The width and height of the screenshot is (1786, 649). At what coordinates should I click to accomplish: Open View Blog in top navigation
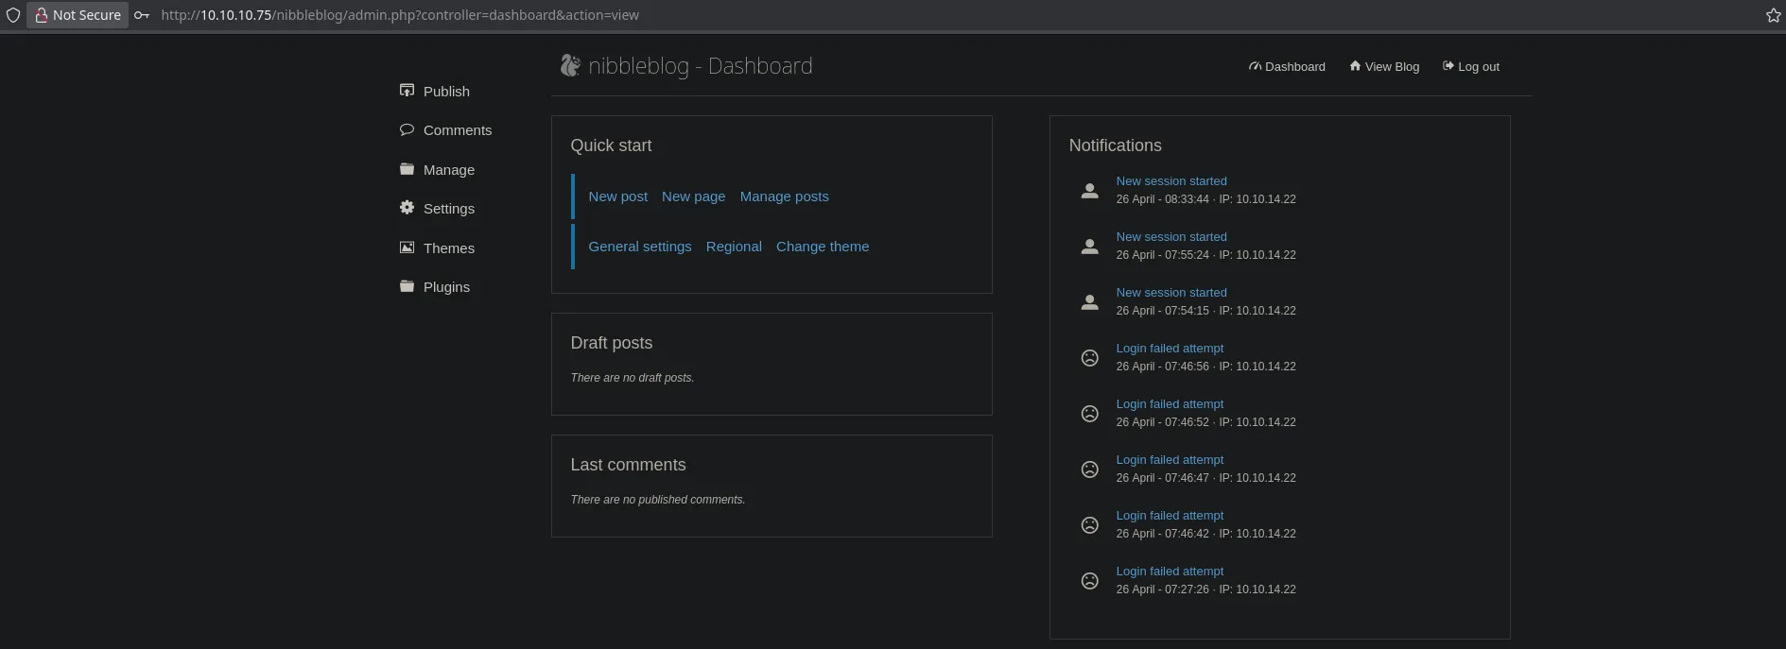click(x=1384, y=67)
